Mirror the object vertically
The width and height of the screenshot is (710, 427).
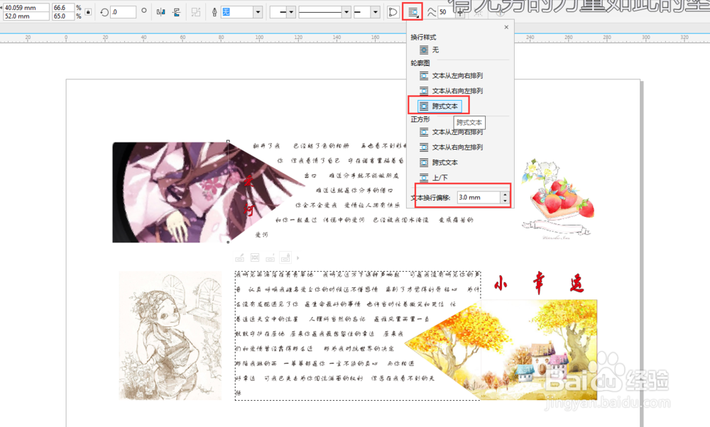[x=177, y=12]
